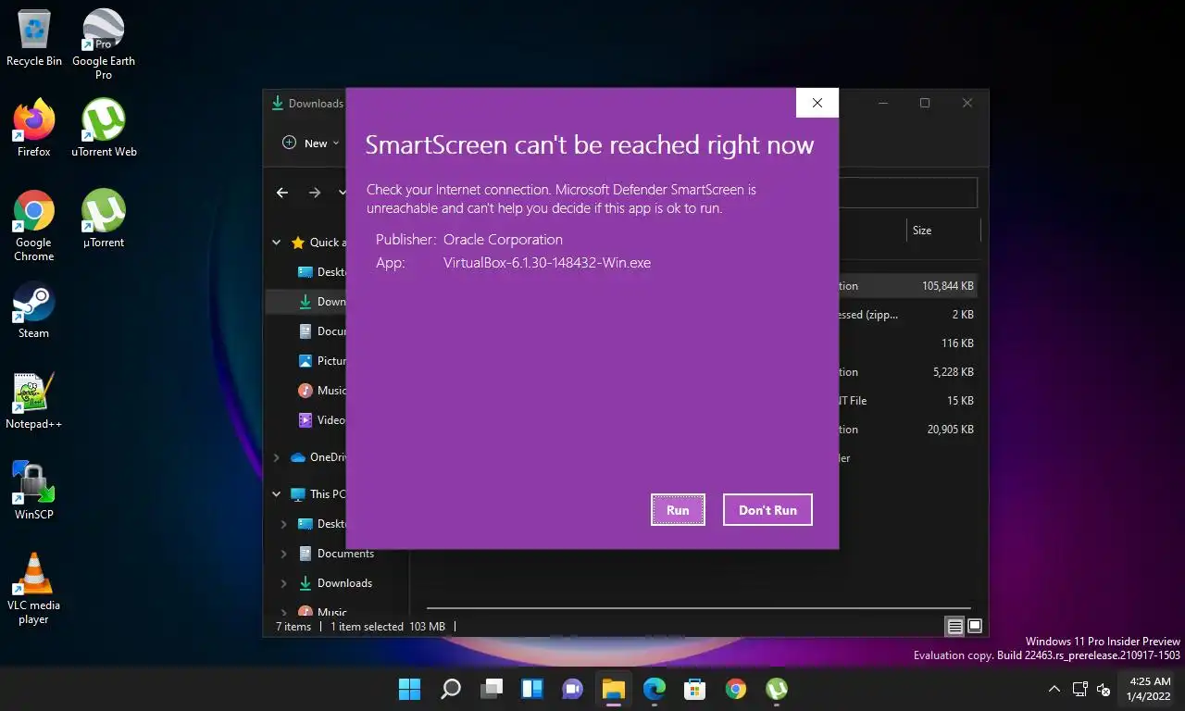
Task: Go forward in File Explorer
Action: [315, 193]
